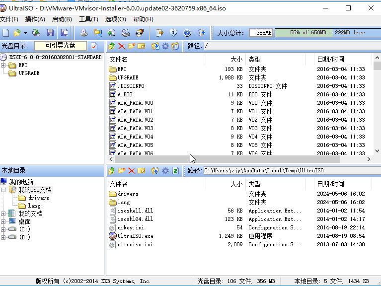Open the 启动(B) menu
Viewport: 381px width, 286px height.
pos(62,19)
